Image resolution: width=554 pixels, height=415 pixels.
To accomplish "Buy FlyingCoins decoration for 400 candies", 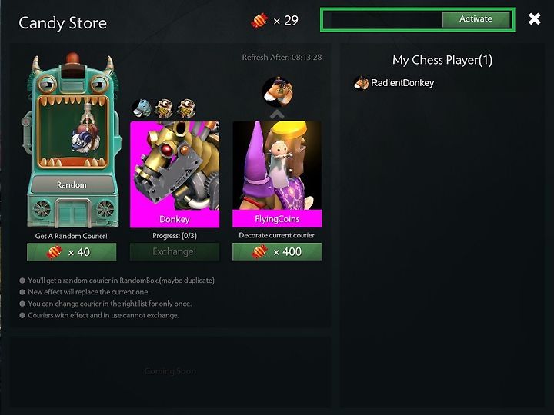I will [x=277, y=251].
